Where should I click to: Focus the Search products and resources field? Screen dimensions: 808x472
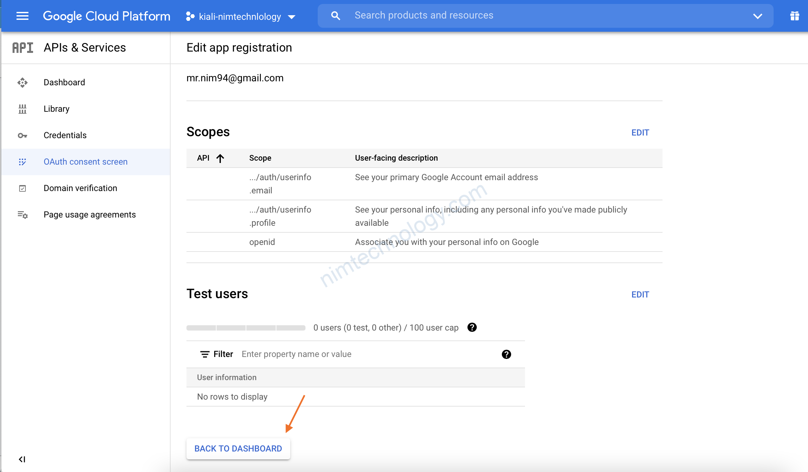545,16
